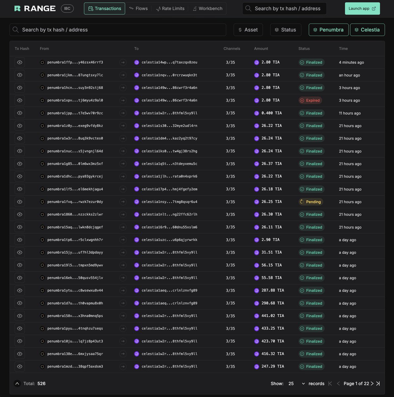The width and height of the screenshot is (394, 397).
Task: Open sender address penumbra19l5...tmpxn5md9ywv
Action: click(x=75, y=265)
